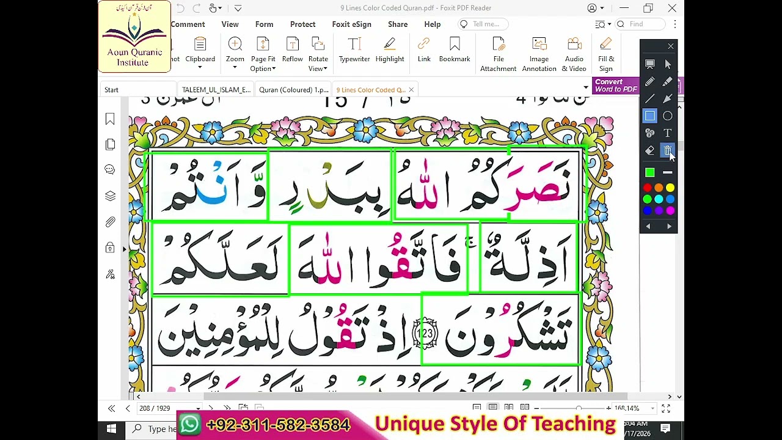The image size is (782, 440).
Task: Click the Typewriter tool in ribbon
Action: pos(354,50)
